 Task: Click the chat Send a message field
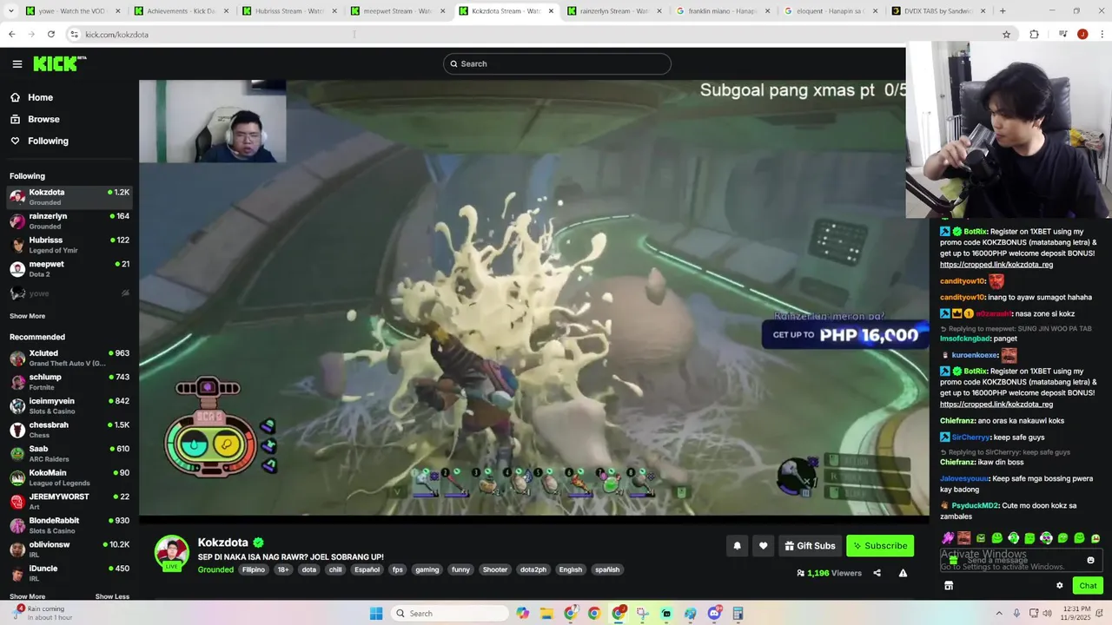[1021, 560]
